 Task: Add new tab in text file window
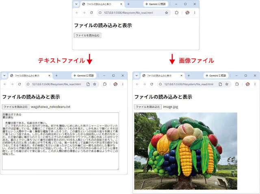(x=56, y=76)
